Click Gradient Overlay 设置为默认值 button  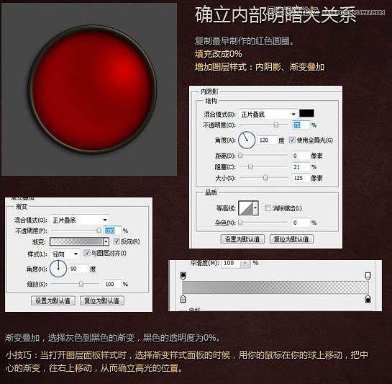[53, 300]
